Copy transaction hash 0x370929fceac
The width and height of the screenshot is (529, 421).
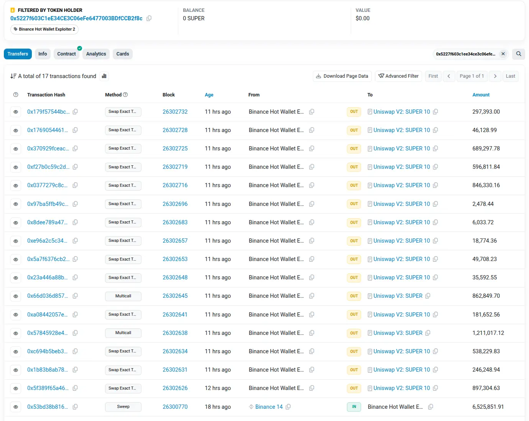click(76, 148)
